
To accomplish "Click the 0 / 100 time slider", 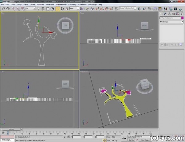I will click(x=11, y=129).
